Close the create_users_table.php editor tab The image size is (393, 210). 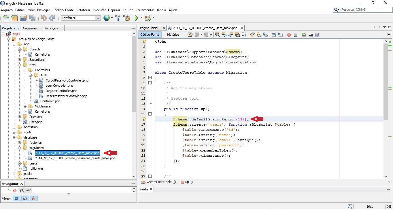point(242,28)
